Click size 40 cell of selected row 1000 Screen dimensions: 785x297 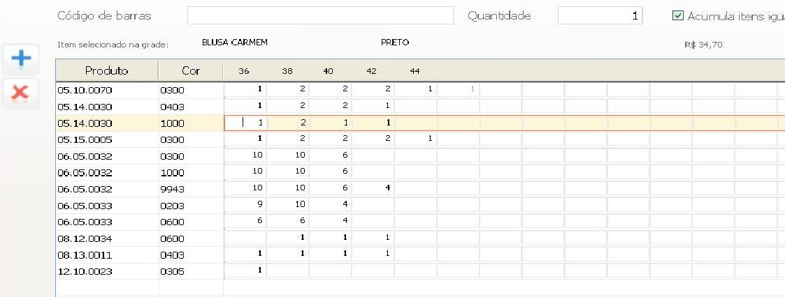[331, 123]
